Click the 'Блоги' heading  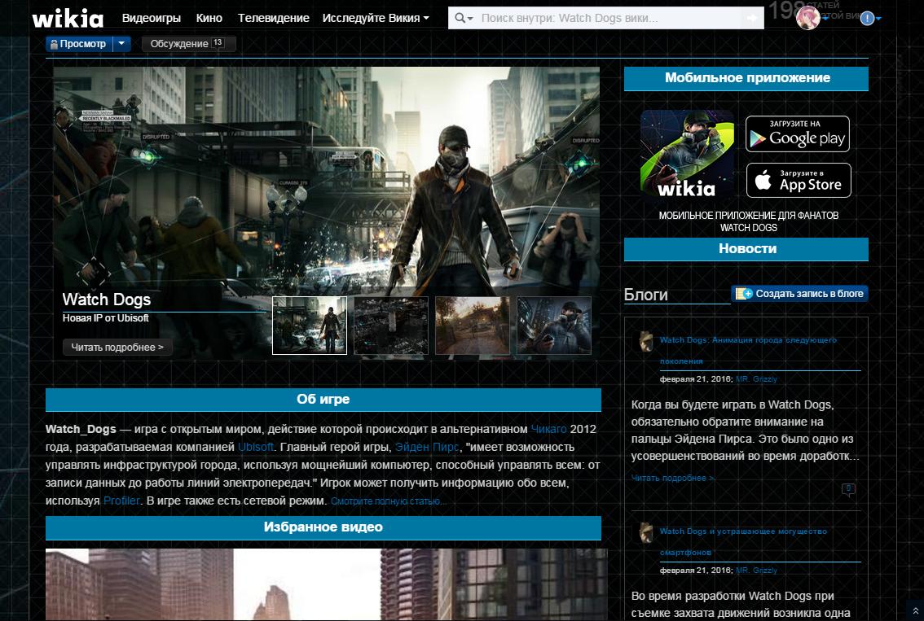[646, 295]
